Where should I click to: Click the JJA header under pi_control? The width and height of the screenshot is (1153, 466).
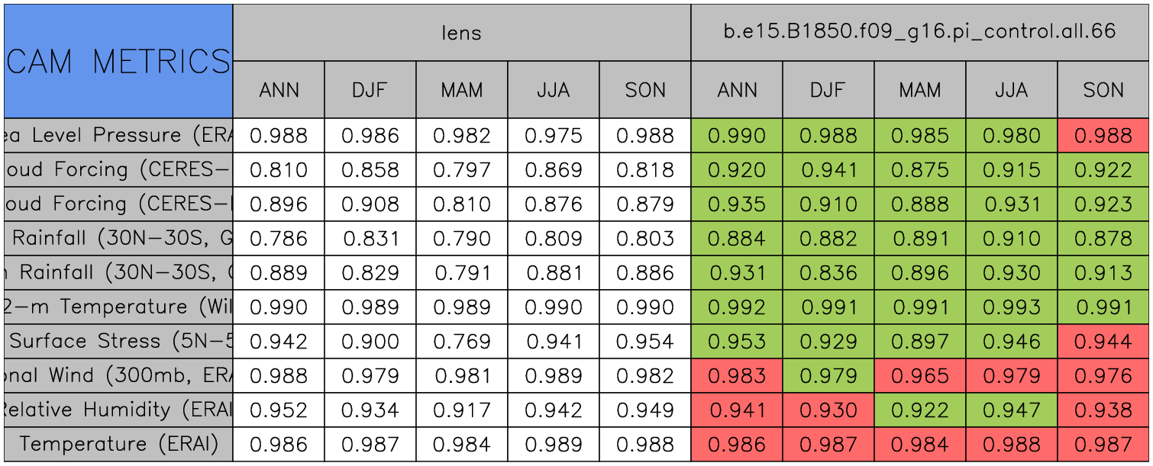tap(1011, 90)
